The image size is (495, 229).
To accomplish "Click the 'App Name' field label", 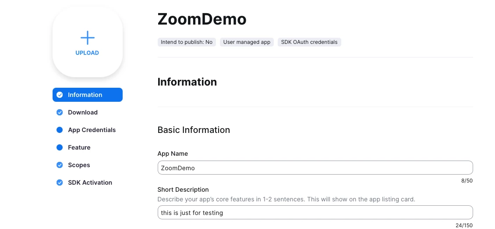I will (173, 154).
